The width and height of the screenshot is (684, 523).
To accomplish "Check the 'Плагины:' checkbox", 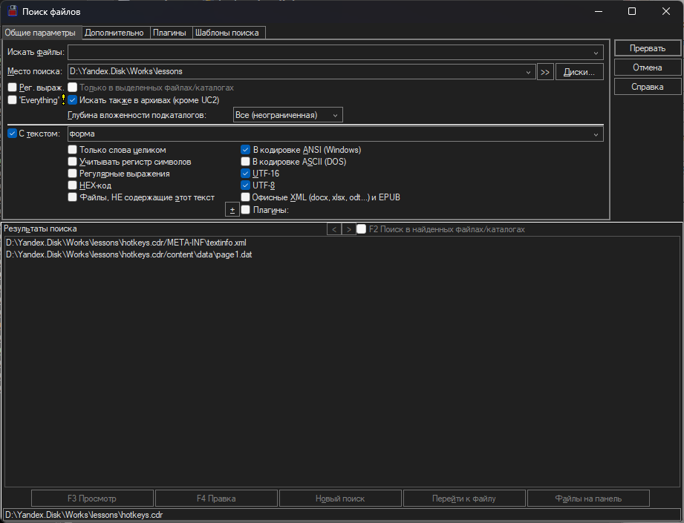I will pos(246,210).
